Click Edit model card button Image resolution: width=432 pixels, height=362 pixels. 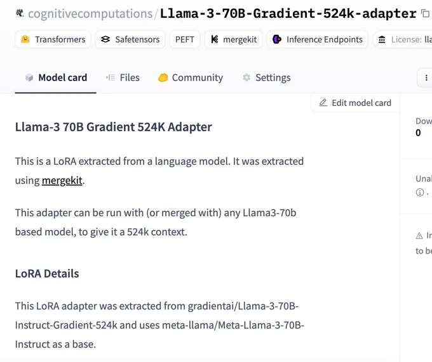click(355, 103)
